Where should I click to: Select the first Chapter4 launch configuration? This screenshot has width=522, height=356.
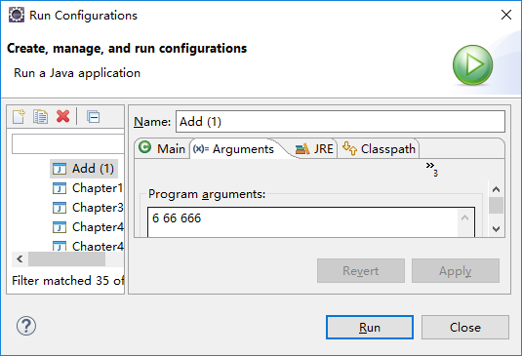(x=88, y=227)
